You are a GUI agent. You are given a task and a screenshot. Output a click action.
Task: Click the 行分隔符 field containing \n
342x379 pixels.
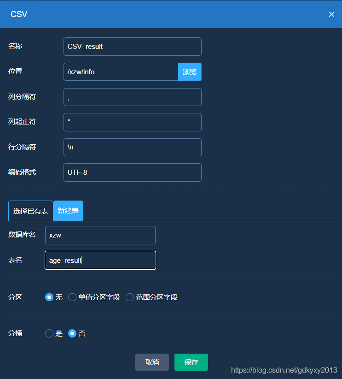(x=133, y=147)
